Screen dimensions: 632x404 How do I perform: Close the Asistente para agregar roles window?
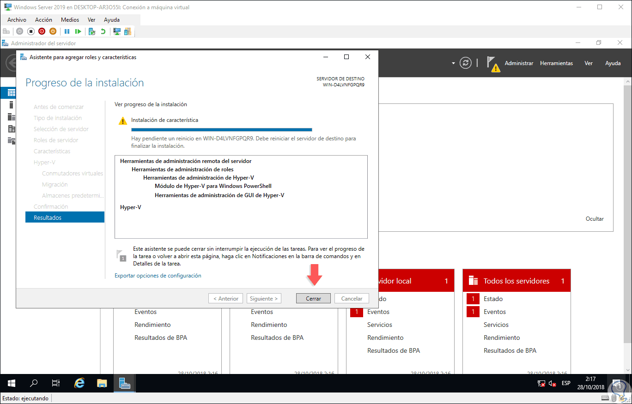coord(368,57)
